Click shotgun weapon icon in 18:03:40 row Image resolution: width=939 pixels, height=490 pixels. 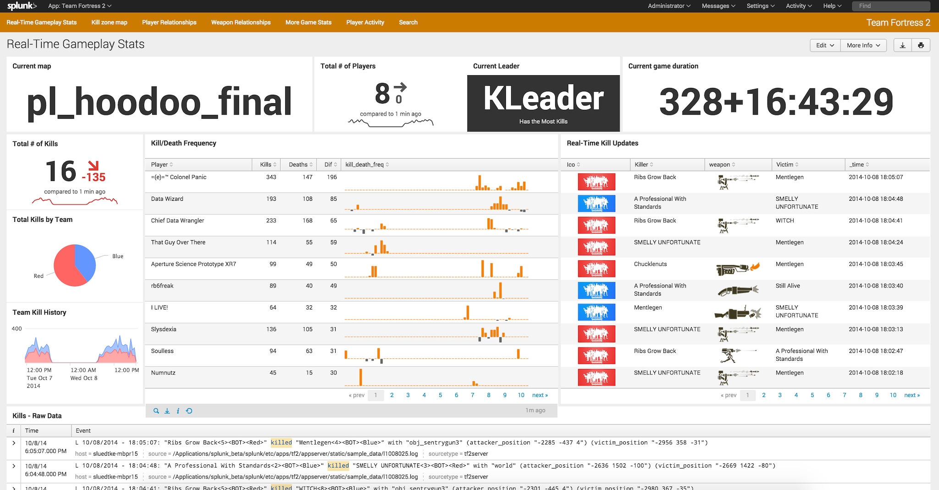click(x=737, y=290)
